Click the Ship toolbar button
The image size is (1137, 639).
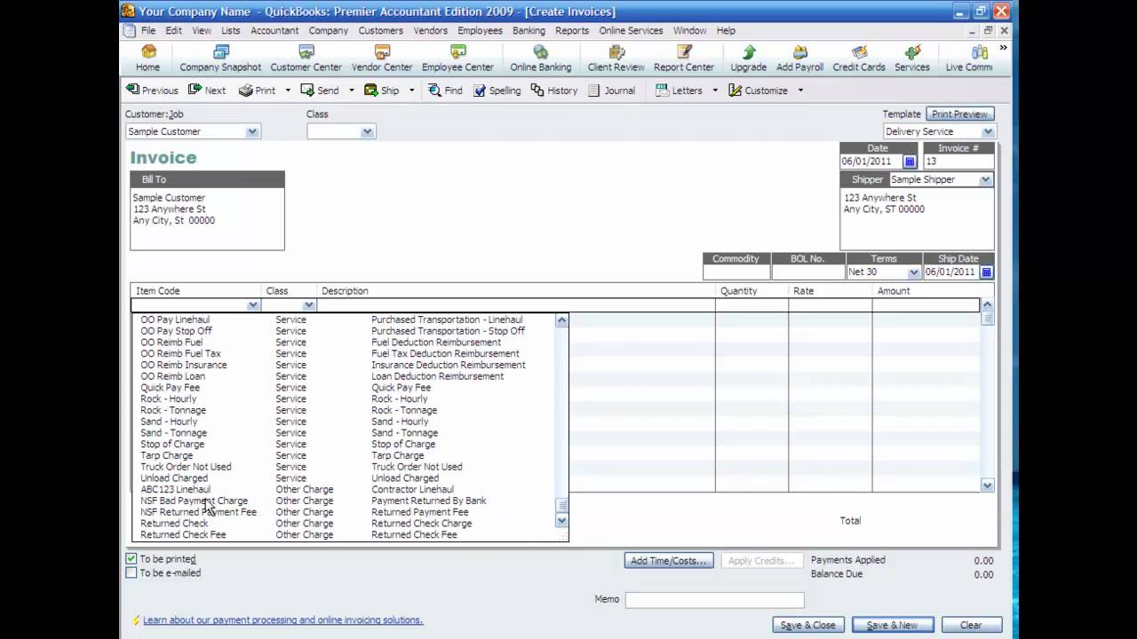point(382,91)
